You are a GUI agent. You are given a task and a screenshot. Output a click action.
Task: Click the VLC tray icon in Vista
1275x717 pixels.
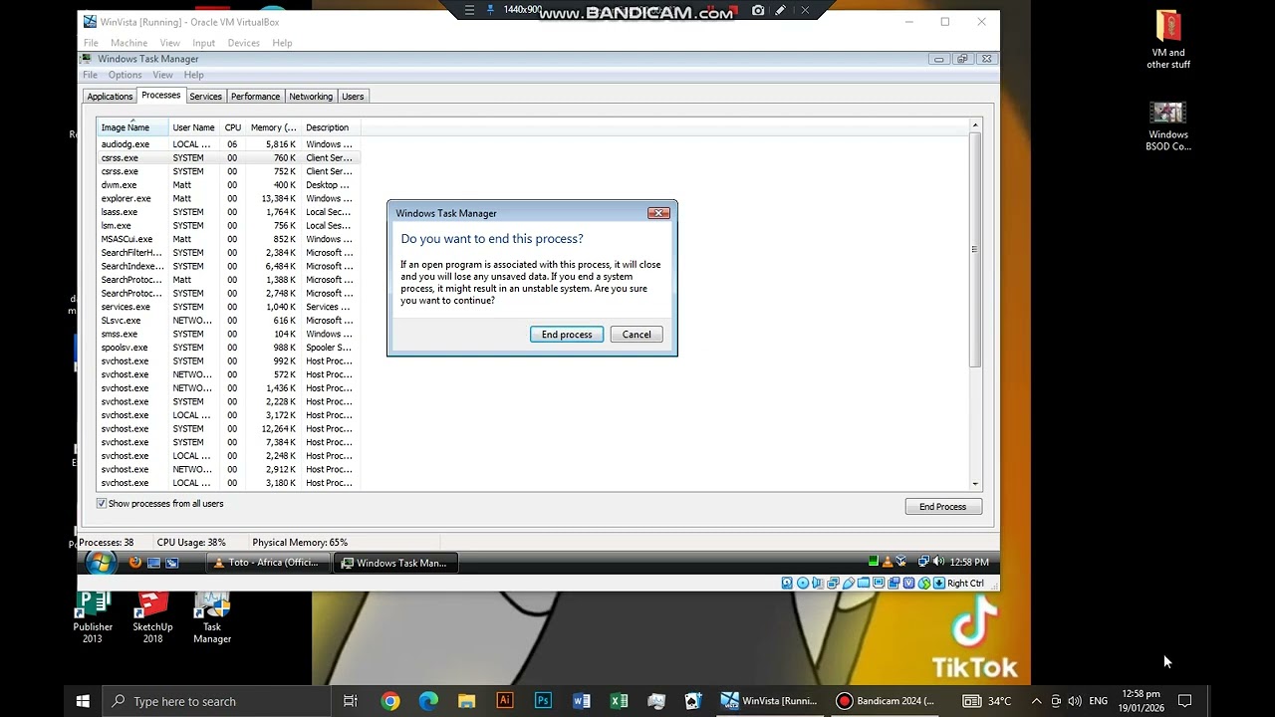point(888,562)
